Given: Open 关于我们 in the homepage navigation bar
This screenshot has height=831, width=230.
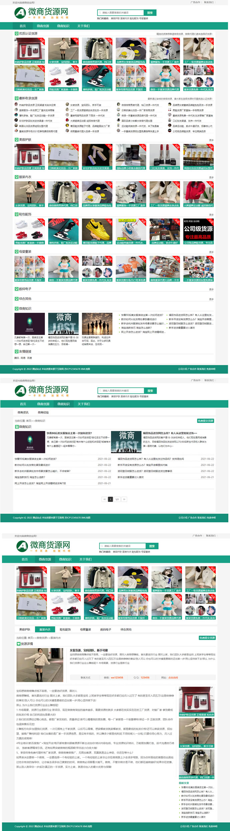Looking at the screenshot, I should [x=83, y=26].
